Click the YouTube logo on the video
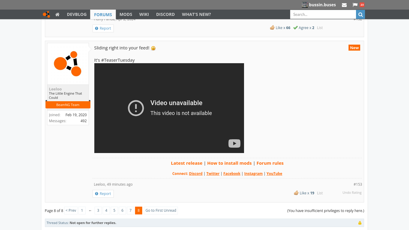409x230 pixels. [234, 144]
